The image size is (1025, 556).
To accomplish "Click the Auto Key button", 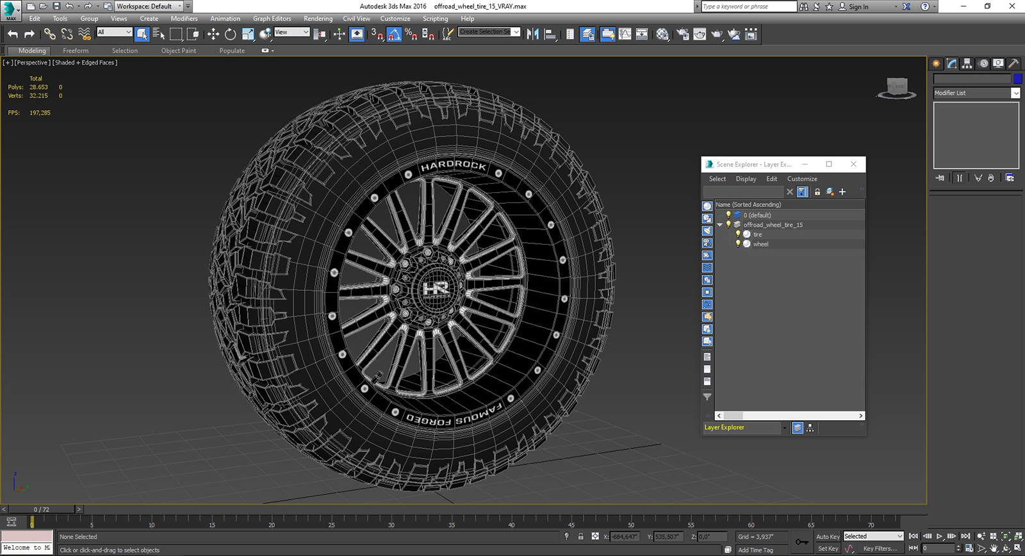I will pos(828,537).
